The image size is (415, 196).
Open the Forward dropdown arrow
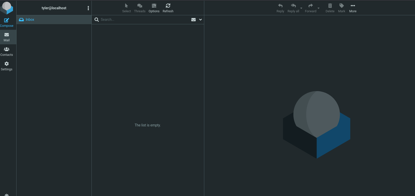point(318,8)
